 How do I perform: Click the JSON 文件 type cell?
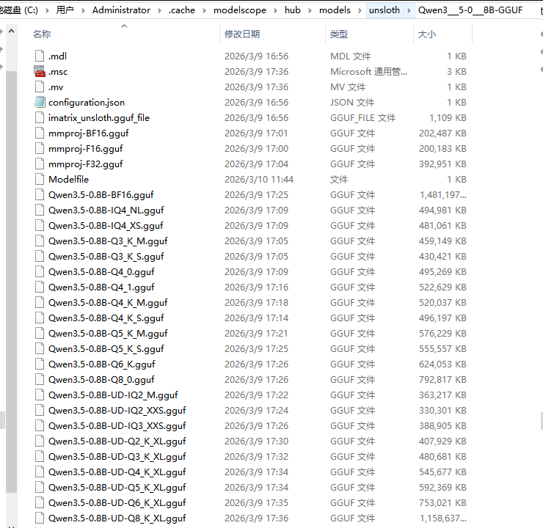(351, 102)
